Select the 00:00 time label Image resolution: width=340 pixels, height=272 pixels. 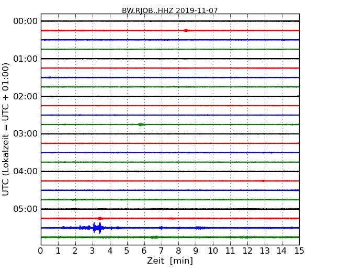coord(26,21)
